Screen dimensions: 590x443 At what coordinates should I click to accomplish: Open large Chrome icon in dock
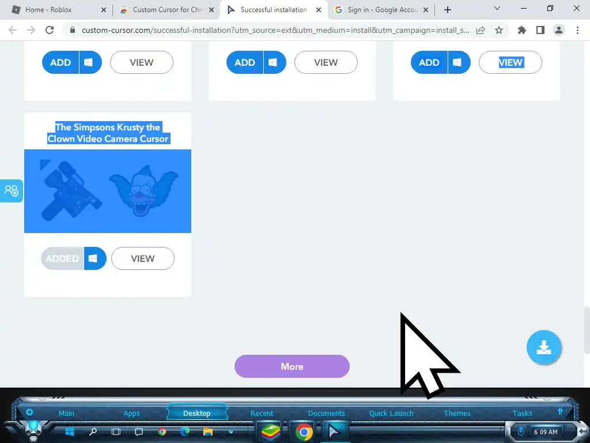point(304,431)
